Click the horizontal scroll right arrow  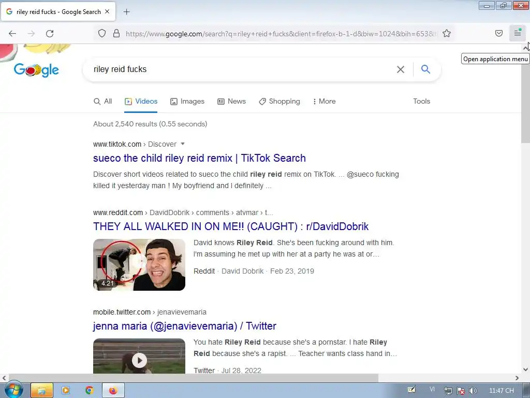[x=517, y=378]
